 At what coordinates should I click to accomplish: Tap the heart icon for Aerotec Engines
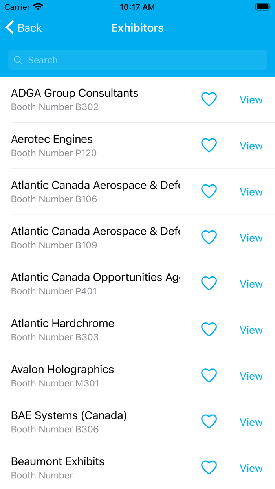pyautogui.click(x=209, y=145)
